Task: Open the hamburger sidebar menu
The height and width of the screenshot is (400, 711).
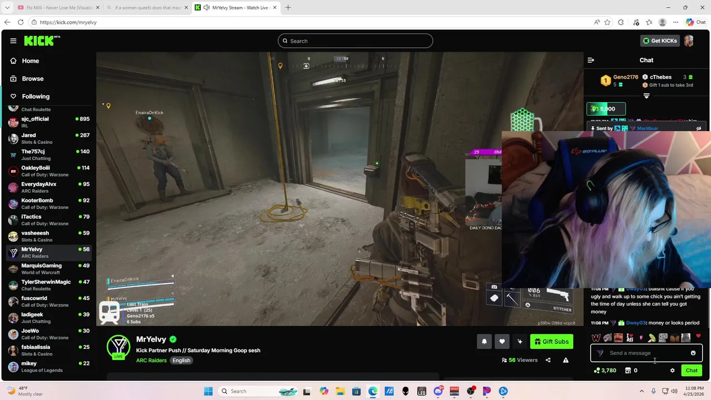Action: point(13,41)
